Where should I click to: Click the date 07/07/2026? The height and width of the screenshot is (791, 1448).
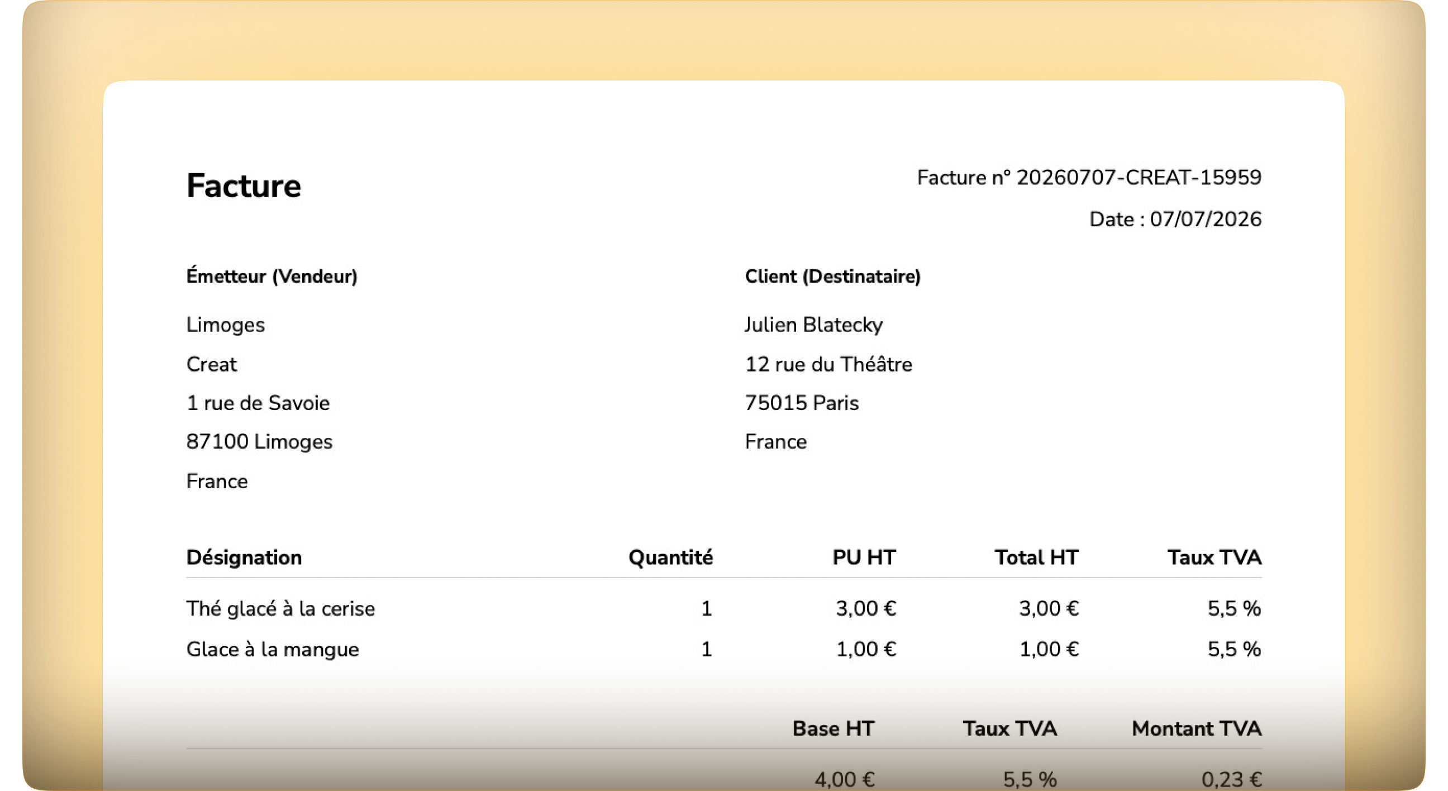coord(1205,219)
